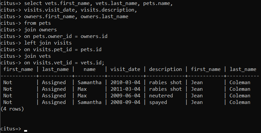
Task: Click "select" keyword on the first line
Action: [x=33, y=3]
